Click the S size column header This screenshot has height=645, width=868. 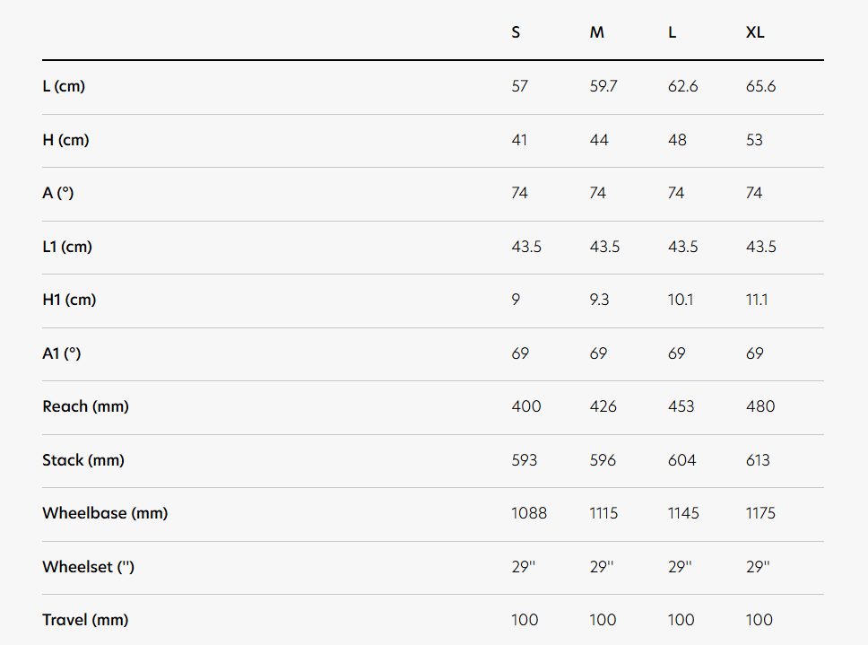516,32
